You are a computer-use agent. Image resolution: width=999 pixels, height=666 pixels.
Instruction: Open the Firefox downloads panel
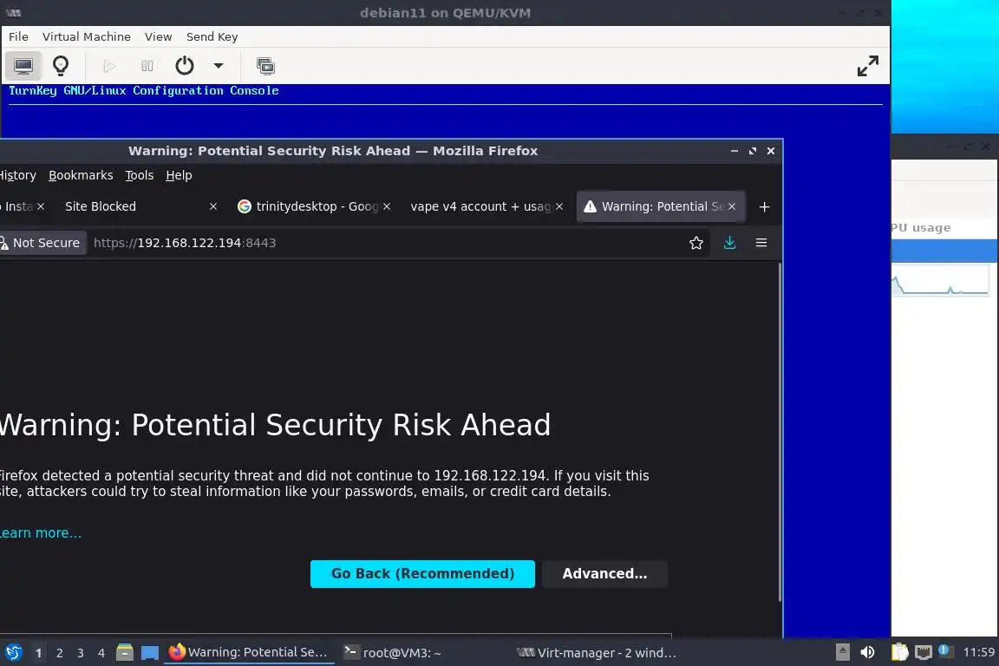click(730, 243)
